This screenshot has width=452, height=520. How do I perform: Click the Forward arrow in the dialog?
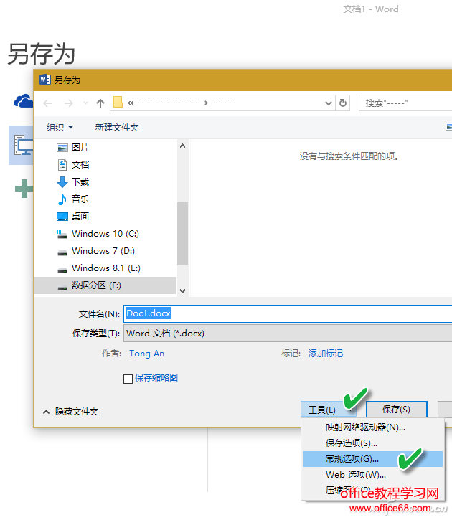(69, 103)
